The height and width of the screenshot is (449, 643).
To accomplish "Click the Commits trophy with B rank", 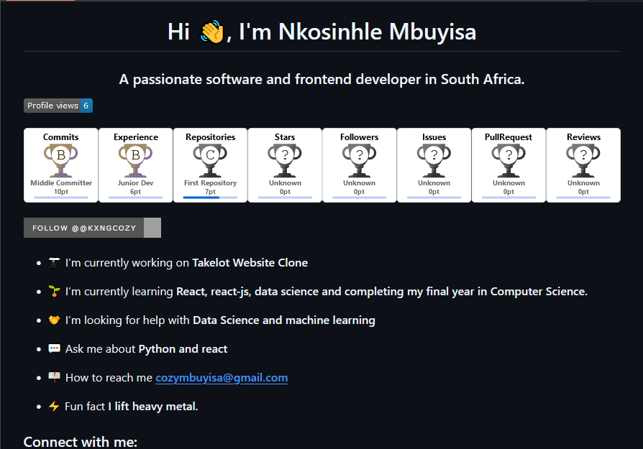I will coord(60,160).
